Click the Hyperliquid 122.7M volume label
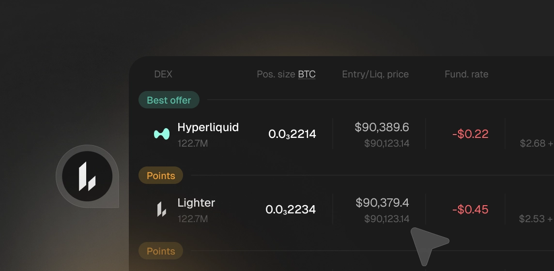This screenshot has width=554, height=271. pos(193,143)
